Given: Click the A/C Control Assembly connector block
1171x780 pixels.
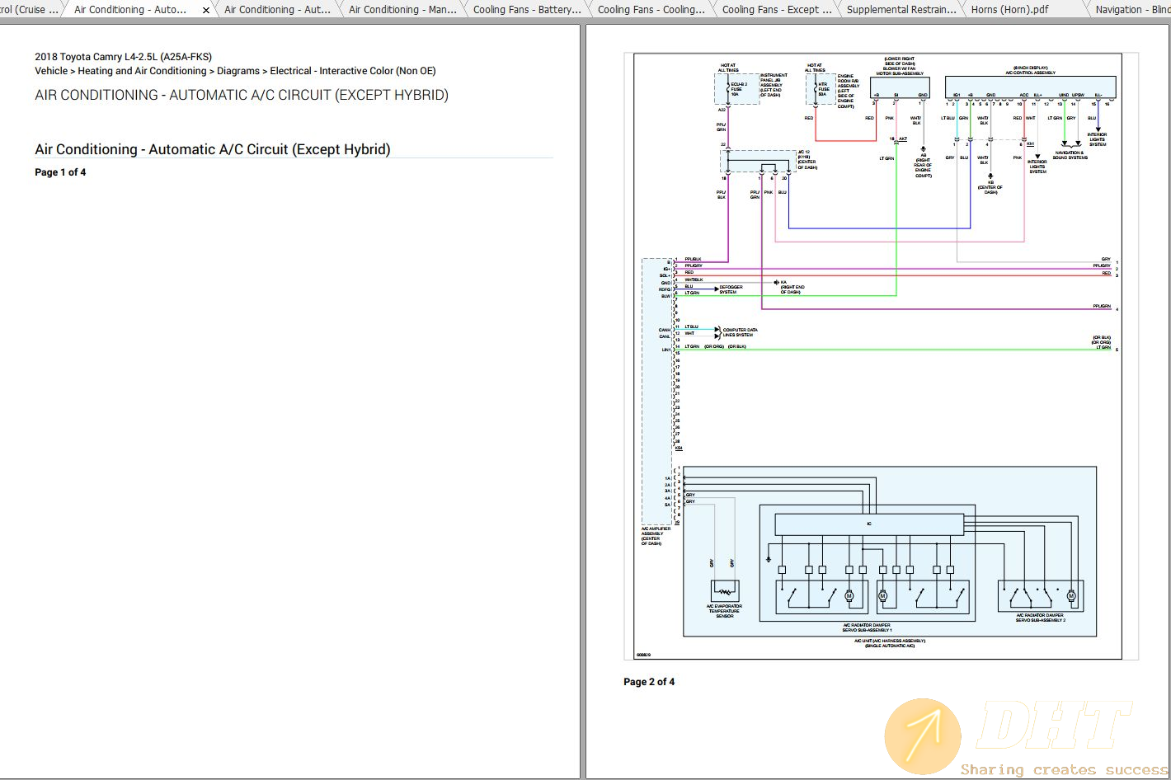Looking at the screenshot, I should pyautogui.click(x=1030, y=87).
